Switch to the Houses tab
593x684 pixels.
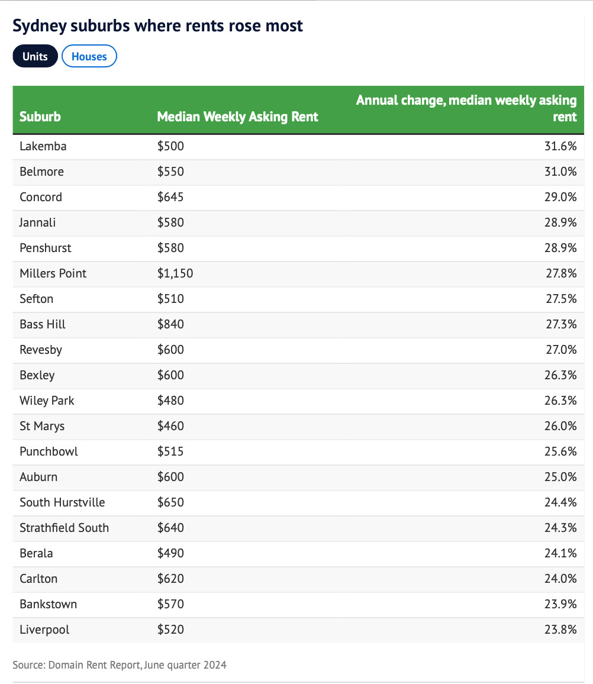click(89, 57)
